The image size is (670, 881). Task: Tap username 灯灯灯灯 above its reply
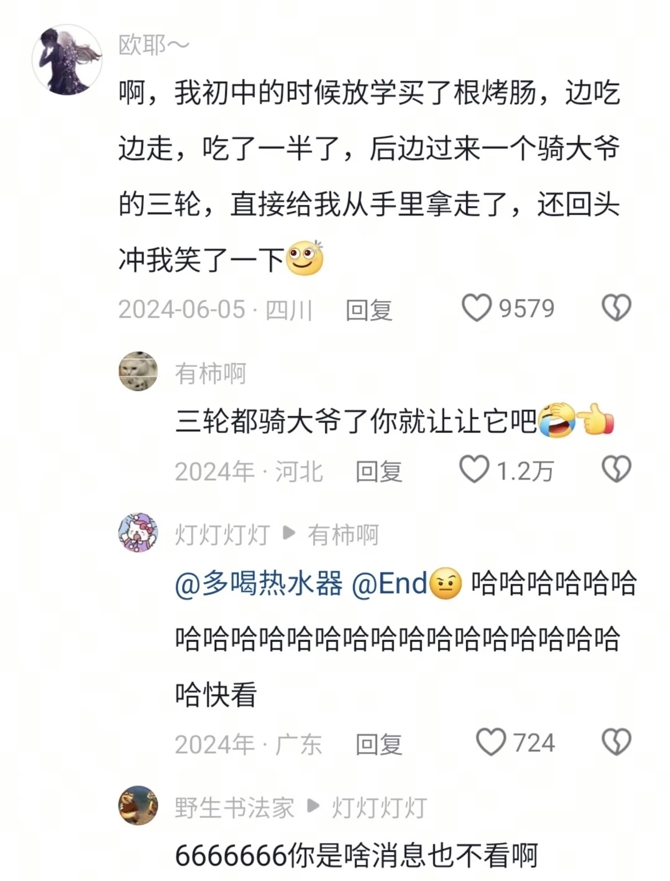[222, 535]
